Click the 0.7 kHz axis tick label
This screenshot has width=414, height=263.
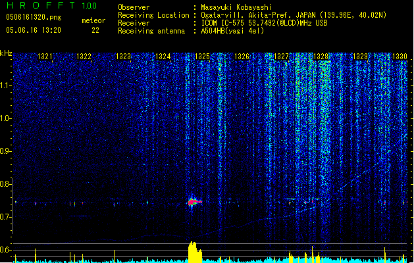point(5,217)
